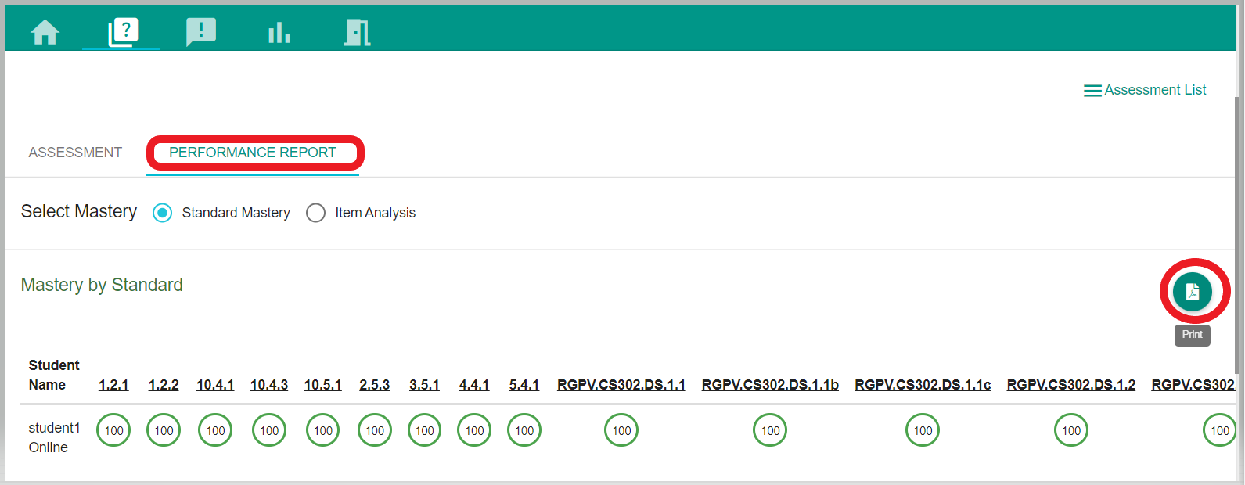Open the RGPV.CS302.DS.1.2 standard header
The image size is (1245, 485).
coord(1070,385)
